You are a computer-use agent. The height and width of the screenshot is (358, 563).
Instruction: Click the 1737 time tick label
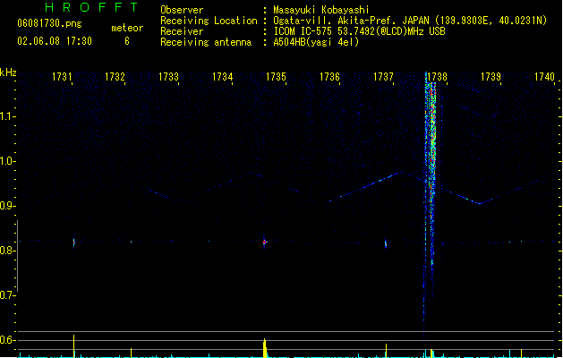click(383, 77)
